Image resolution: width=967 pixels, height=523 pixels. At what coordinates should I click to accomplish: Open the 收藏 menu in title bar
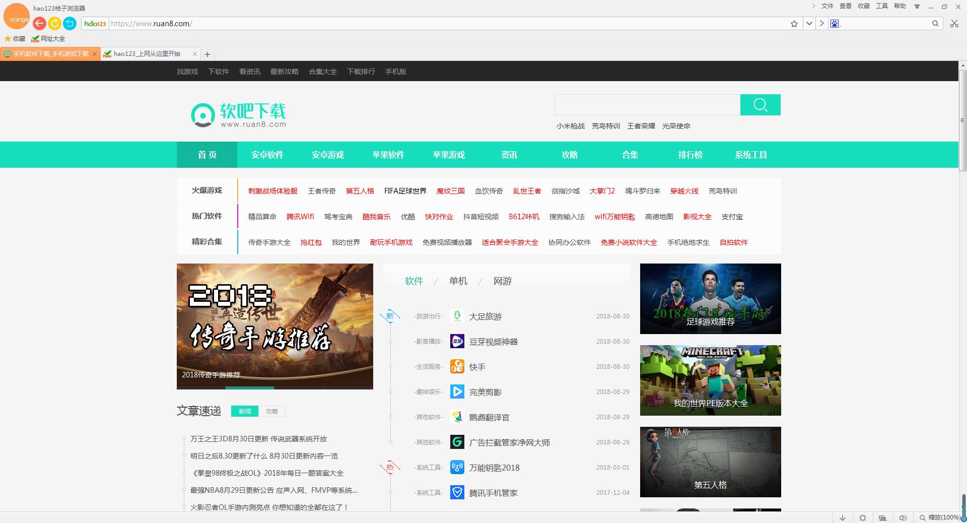864,6
